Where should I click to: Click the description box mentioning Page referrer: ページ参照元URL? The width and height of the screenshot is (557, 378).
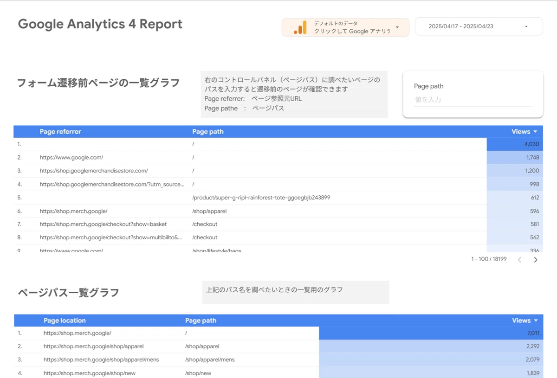[294, 94]
